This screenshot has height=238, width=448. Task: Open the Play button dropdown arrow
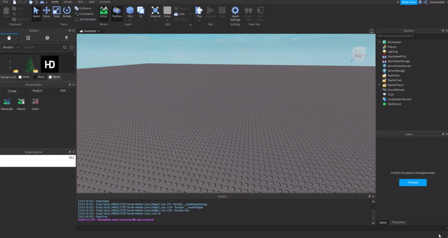click(x=199, y=21)
